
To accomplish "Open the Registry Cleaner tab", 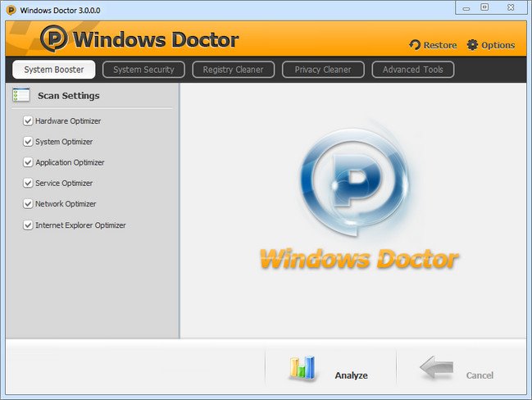I will click(x=234, y=70).
